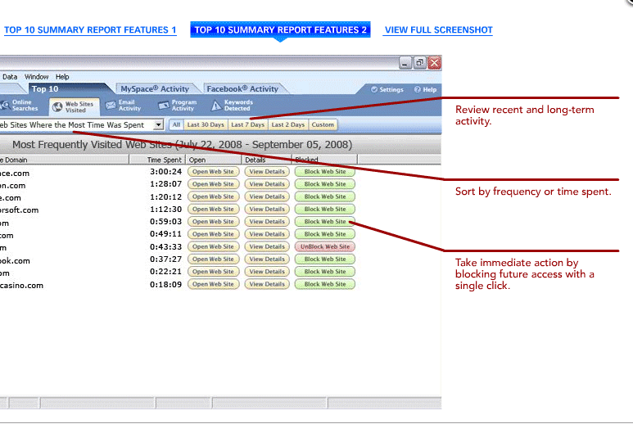Open the Window menu
The height and width of the screenshot is (424, 633).
pos(36,77)
